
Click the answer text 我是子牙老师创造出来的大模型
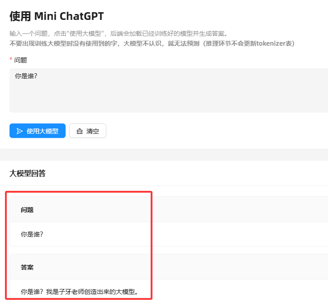pos(92,292)
